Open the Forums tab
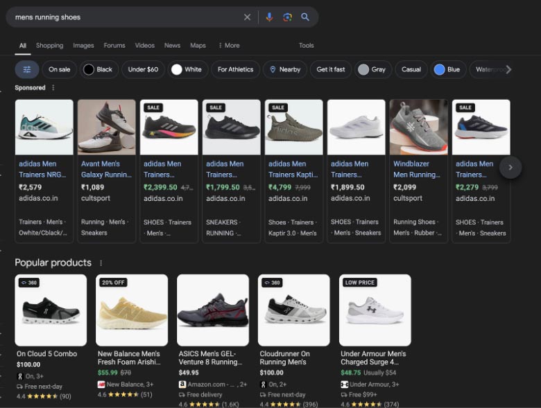The width and height of the screenshot is (541, 408). coord(114,46)
